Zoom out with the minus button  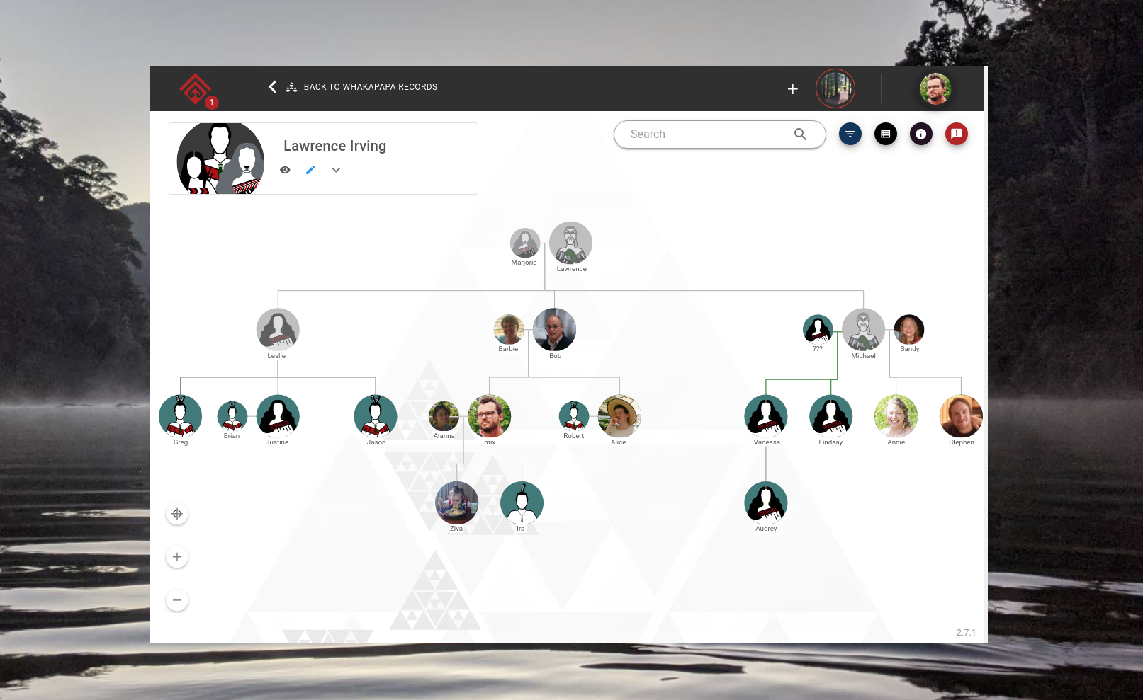tap(177, 600)
